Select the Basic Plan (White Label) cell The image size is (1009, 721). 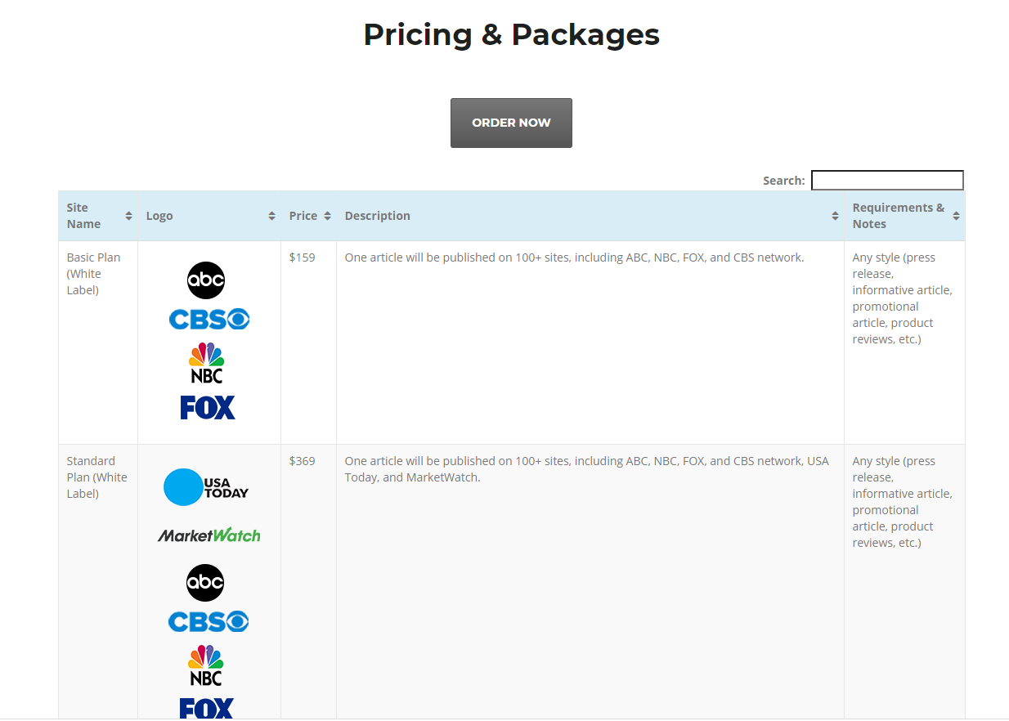click(x=94, y=274)
